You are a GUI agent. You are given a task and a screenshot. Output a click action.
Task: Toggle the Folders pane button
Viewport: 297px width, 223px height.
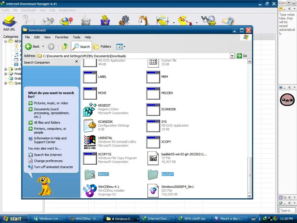pyautogui.click(x=102, y=46)
